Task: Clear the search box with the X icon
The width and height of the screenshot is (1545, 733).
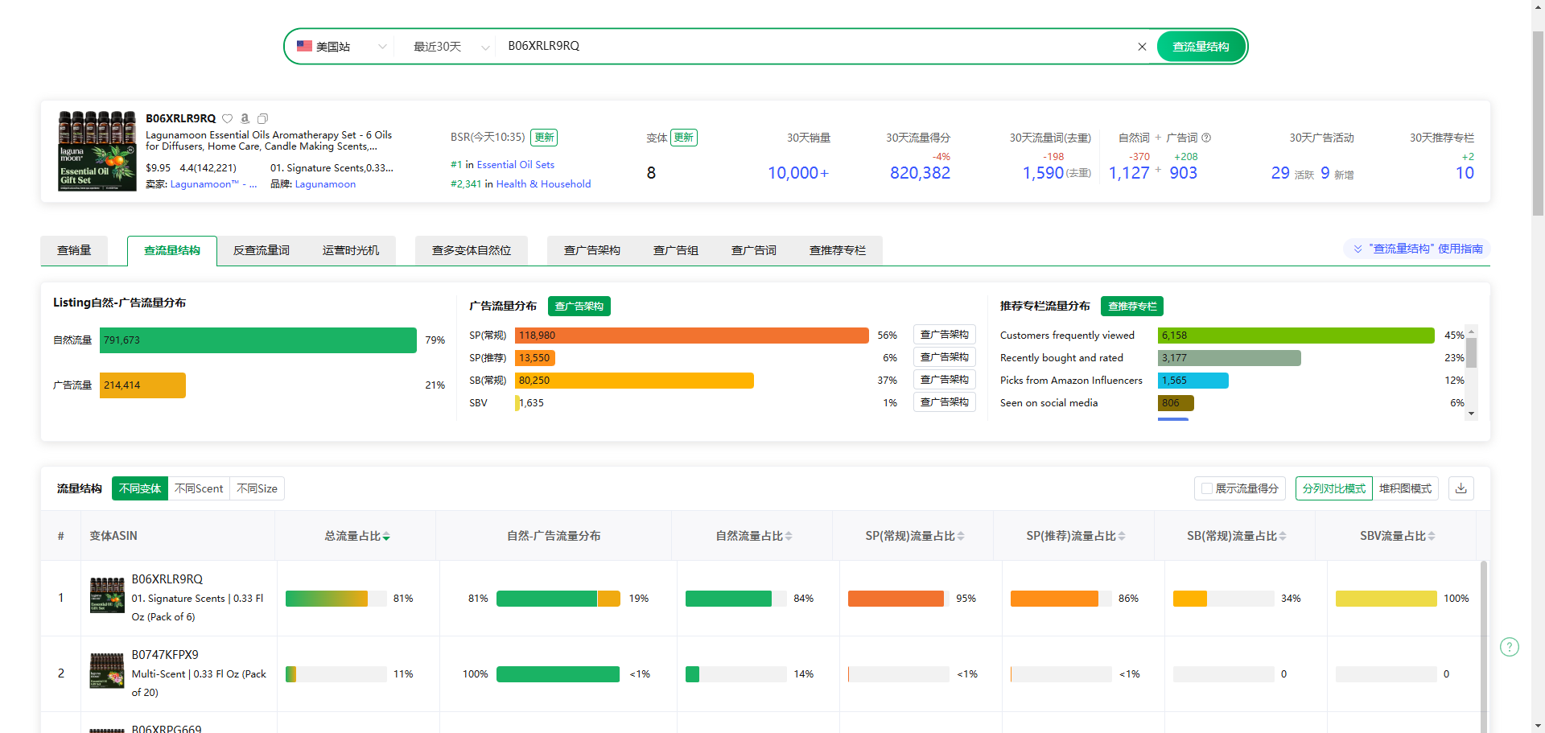Action: 1142,47
